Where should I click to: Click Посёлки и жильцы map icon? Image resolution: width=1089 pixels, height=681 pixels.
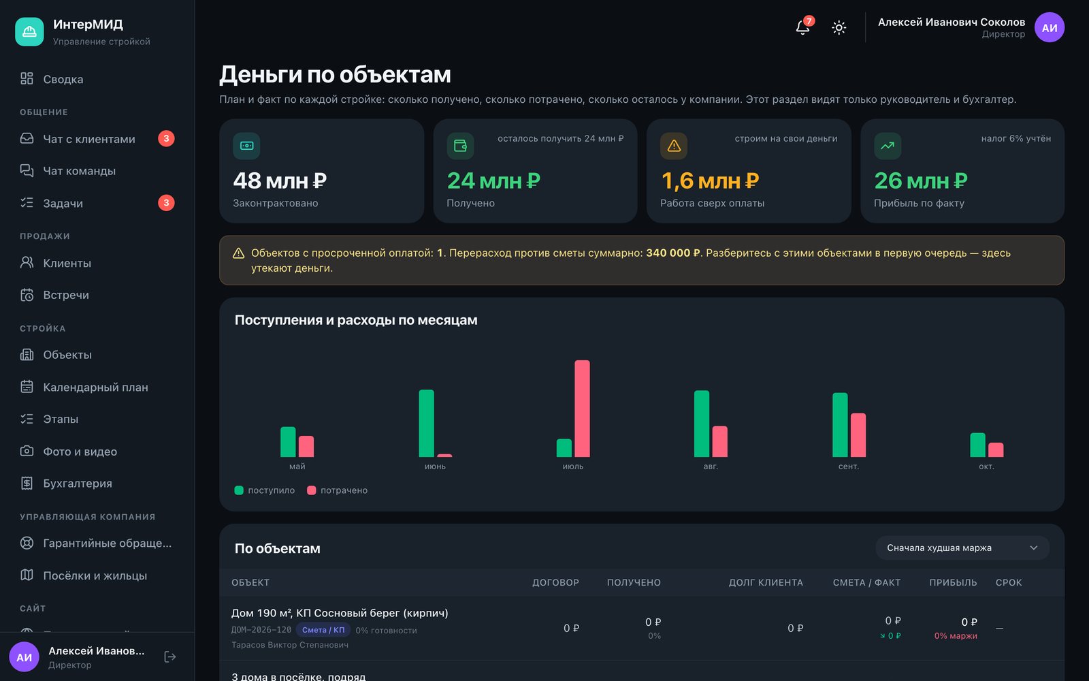pyautogui.click(x=27, y=575)
